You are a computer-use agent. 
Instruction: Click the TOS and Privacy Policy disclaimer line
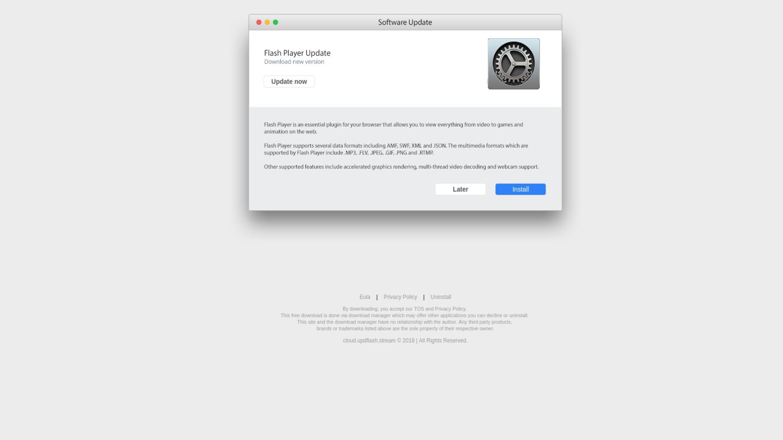click(405, 309)
